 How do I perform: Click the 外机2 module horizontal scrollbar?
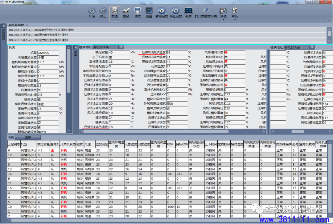(x=156, y=131)
